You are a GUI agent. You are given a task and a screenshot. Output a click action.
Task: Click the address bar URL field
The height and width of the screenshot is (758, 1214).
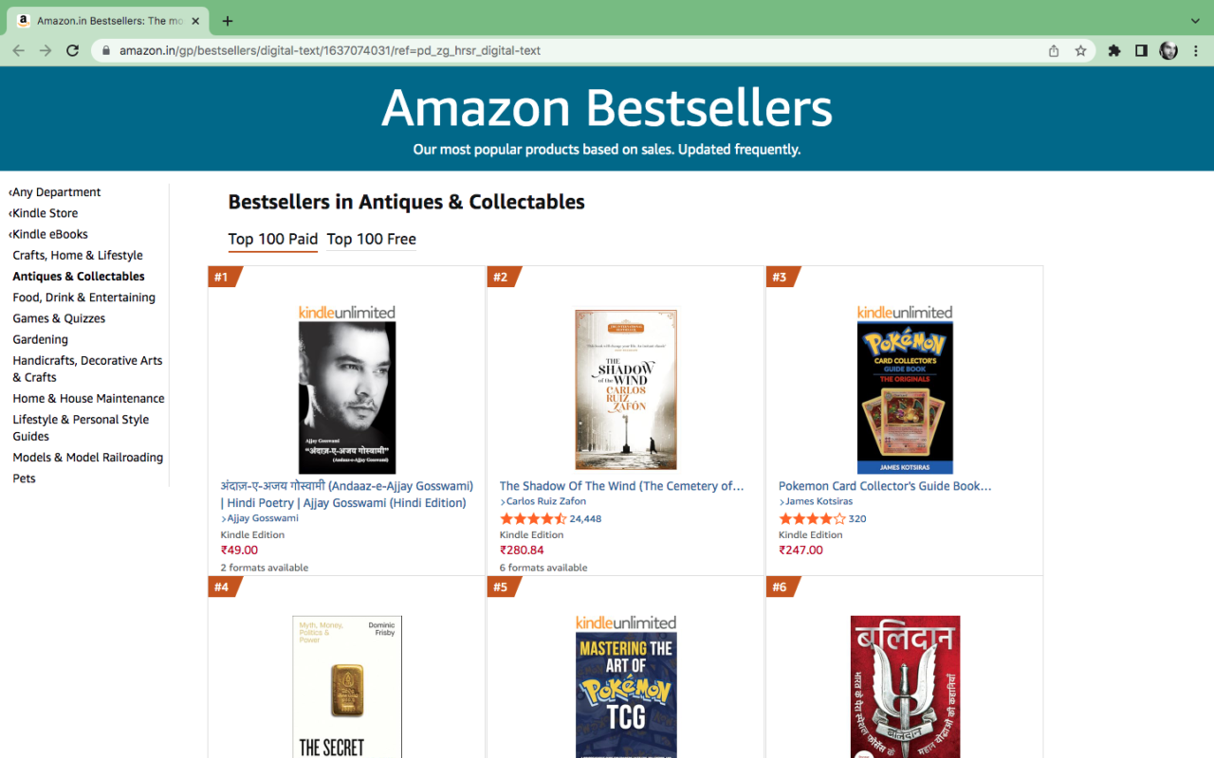(x=569, y=51)
